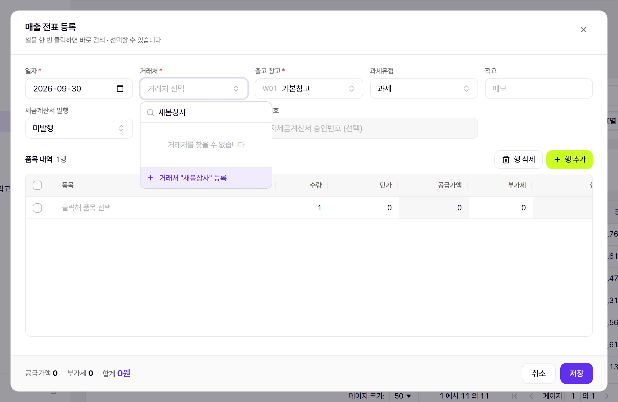Click the chevron arrows in 과세 field

coord(466,89)
